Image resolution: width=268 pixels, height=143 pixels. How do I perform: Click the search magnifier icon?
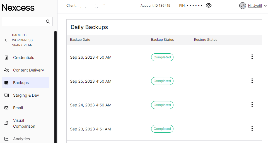click(48, 22)
